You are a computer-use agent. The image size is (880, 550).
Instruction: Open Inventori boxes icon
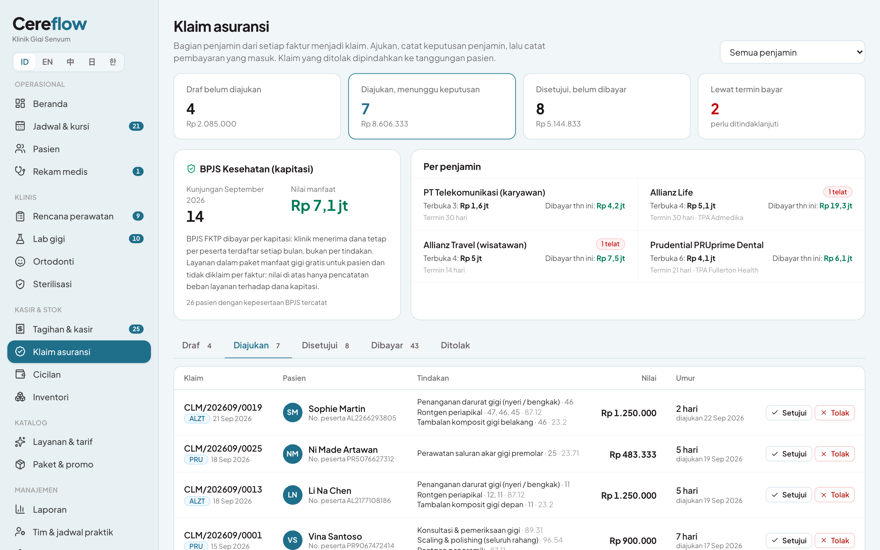[x=20, y=397]
